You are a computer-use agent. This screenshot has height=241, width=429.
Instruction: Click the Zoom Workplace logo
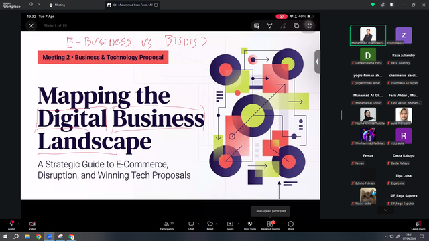[12, 5]
